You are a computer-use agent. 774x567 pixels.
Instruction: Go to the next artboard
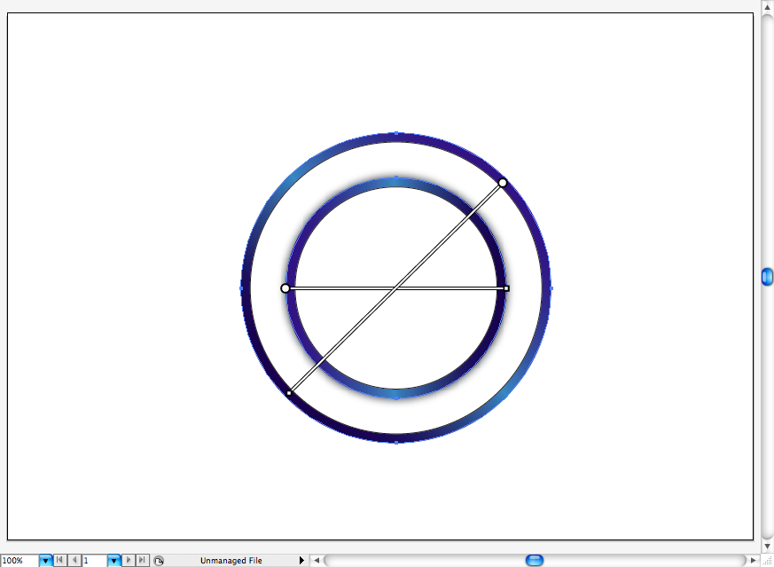click(129, 560)
